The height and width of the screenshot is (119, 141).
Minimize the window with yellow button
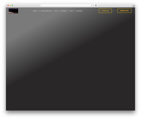pyautogui.click(x=10, y=5)
